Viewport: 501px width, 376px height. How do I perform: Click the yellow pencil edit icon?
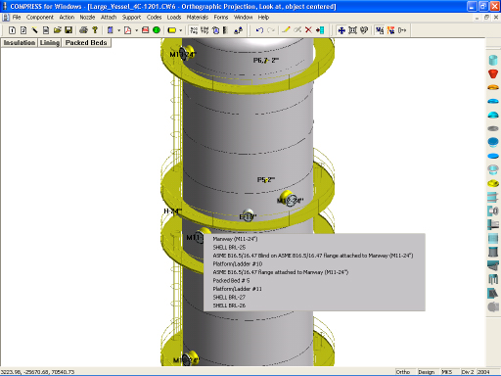(286, 30)
